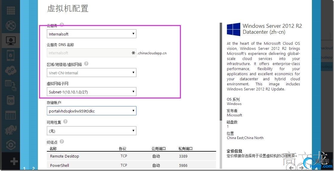Screen dimensions: 334x171
Task: Click the China East;China North location text
Action: click(x=245, y=138)
